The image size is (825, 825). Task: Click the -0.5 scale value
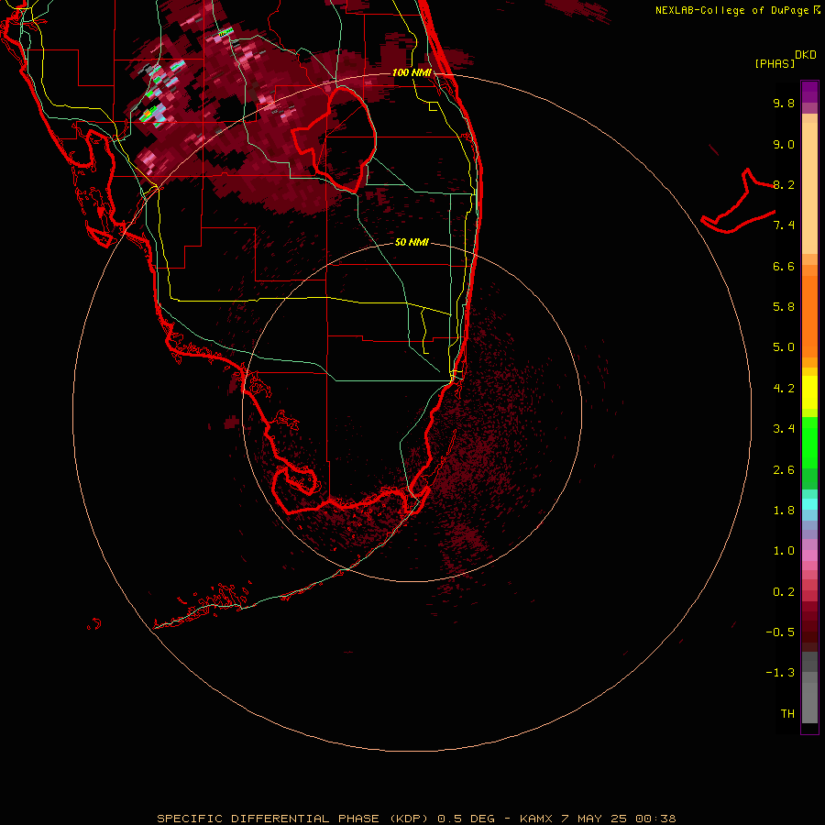pos(780,632)
